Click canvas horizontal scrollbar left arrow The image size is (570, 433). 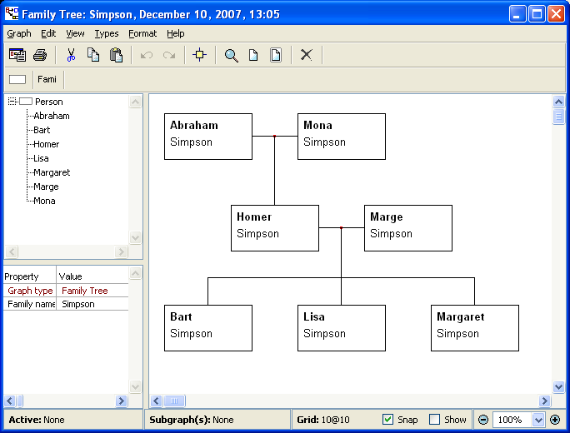[x=157, y=401]
